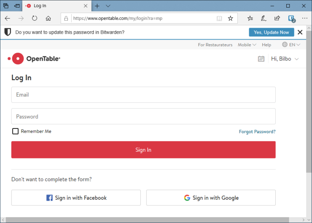Click the red Sign In button

click(x=143, y=150)
